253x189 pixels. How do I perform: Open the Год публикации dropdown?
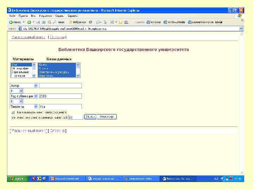(24, 96)
